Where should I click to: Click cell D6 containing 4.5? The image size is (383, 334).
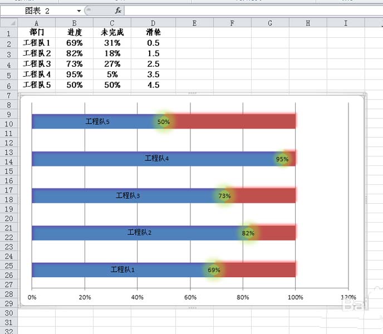point(153,85)
